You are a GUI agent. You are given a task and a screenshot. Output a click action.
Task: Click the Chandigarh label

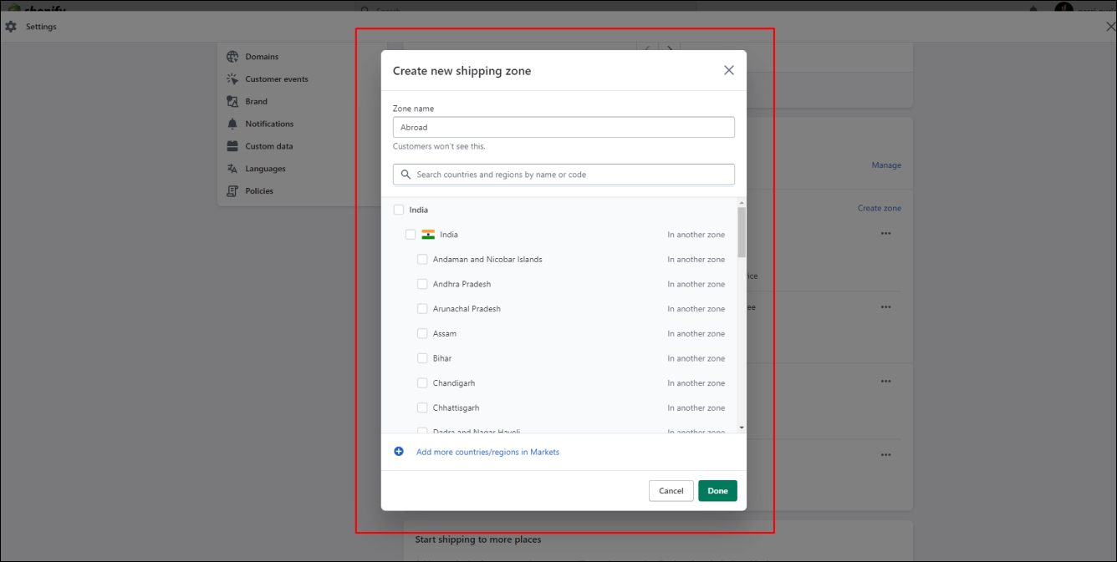pos(454,383)
